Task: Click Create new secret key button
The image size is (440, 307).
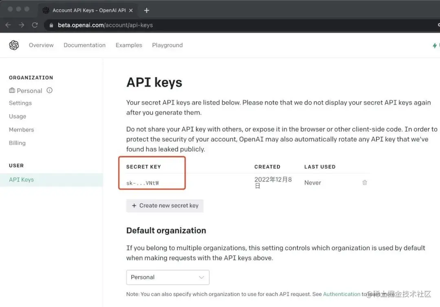Action: pos(165,205)
